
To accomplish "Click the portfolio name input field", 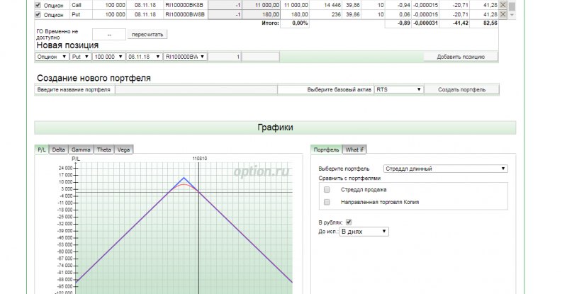I will (196, 90).
